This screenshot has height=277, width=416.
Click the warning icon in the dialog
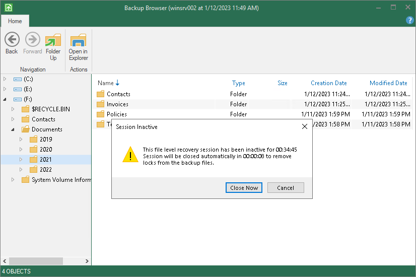coord(130,155)
